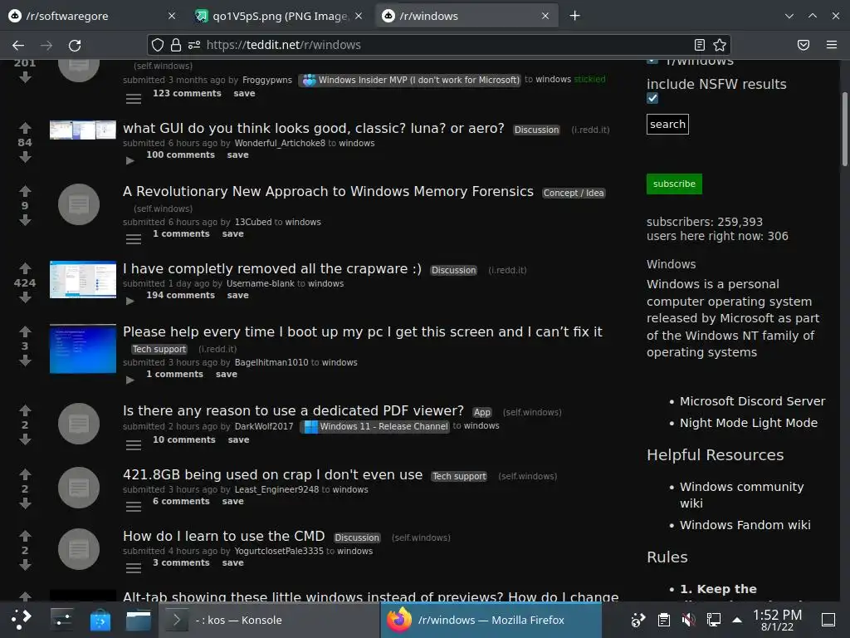850x638 pixels.
Task: Expand self text of 'learn to use the CMD'
Action: [134, 568]
